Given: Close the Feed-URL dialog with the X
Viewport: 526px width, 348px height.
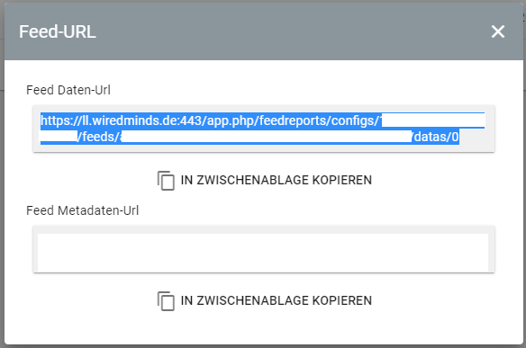Looking at the screenshot, I should 498,31.
